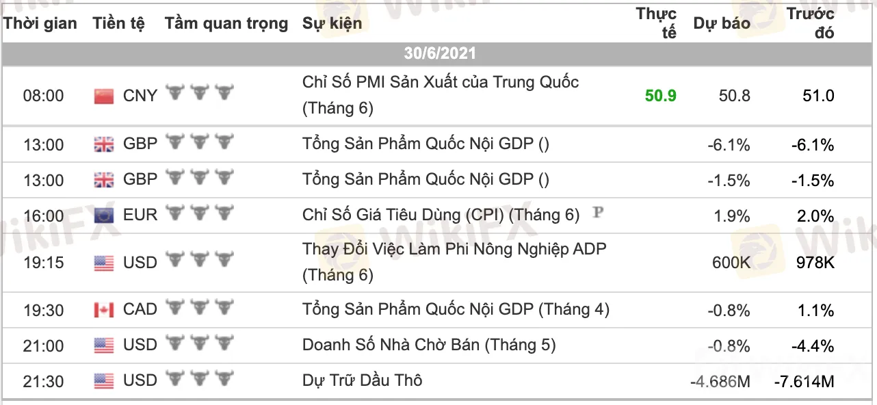Image resolution: width=877 pixels, height=405 pixels.
Task: Click the 30/6/2021 date header row
Action: pos(438,53)
